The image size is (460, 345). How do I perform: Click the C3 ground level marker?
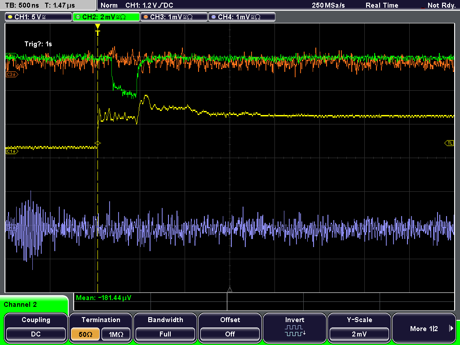[x=12, y=75]
